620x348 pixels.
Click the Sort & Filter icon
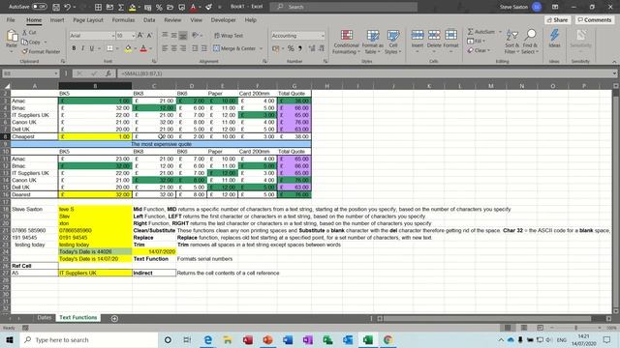pos(511,36)
